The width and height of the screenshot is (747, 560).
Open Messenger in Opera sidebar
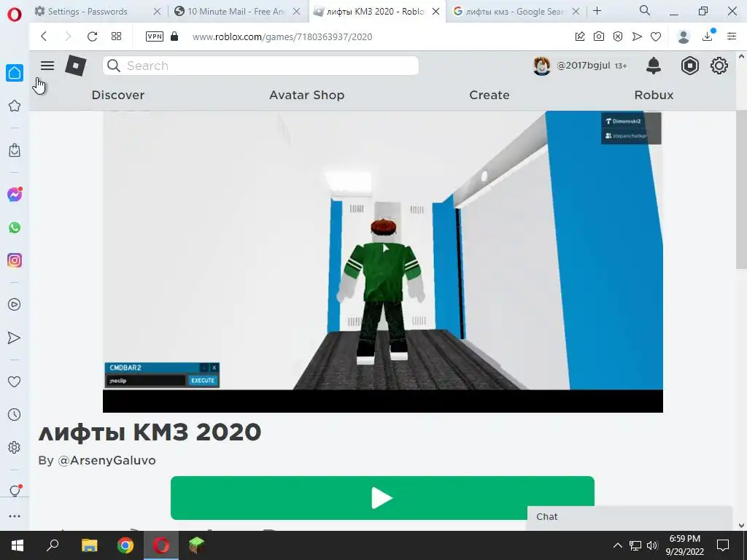point(15,194)
